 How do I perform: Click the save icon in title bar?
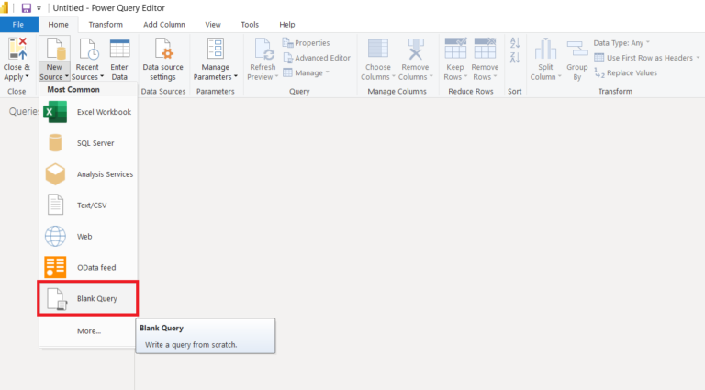pyautogui.click(x=26, y=7)
